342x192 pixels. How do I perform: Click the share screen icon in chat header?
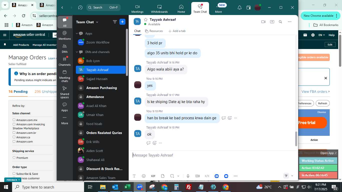click(272, 22)
